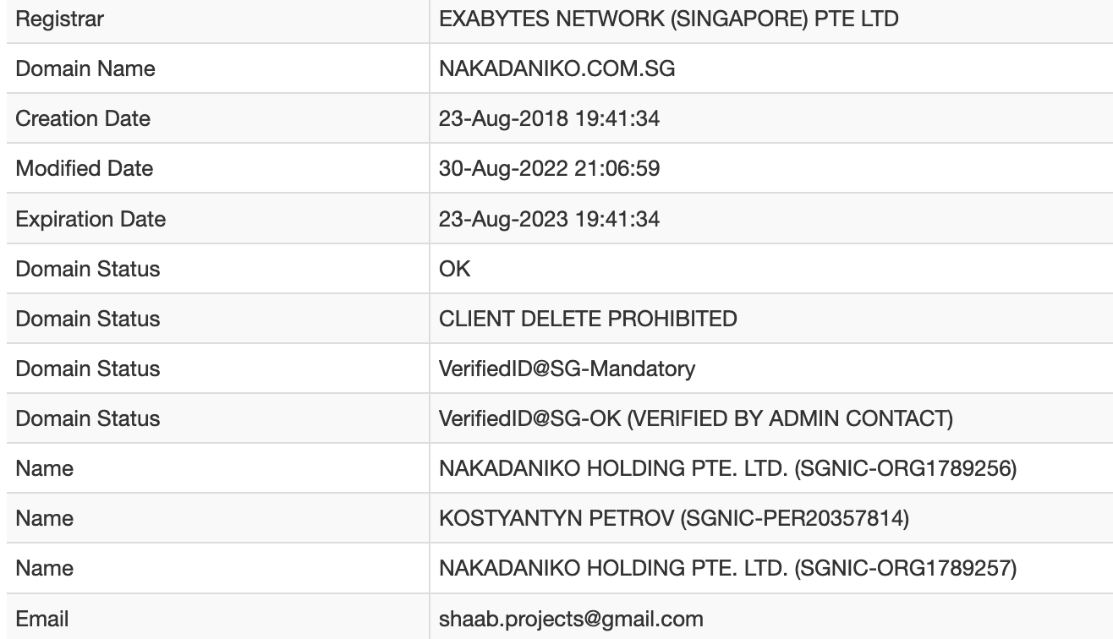The height and width of the screenshot is (639, 1113).
Task: Click the name ending in SGNIC-ORG1789257
Action: click(727, 568)
